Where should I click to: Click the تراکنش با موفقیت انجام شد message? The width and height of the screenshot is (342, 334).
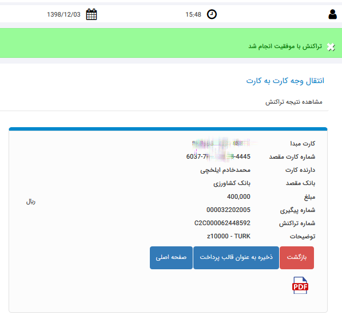285,46
